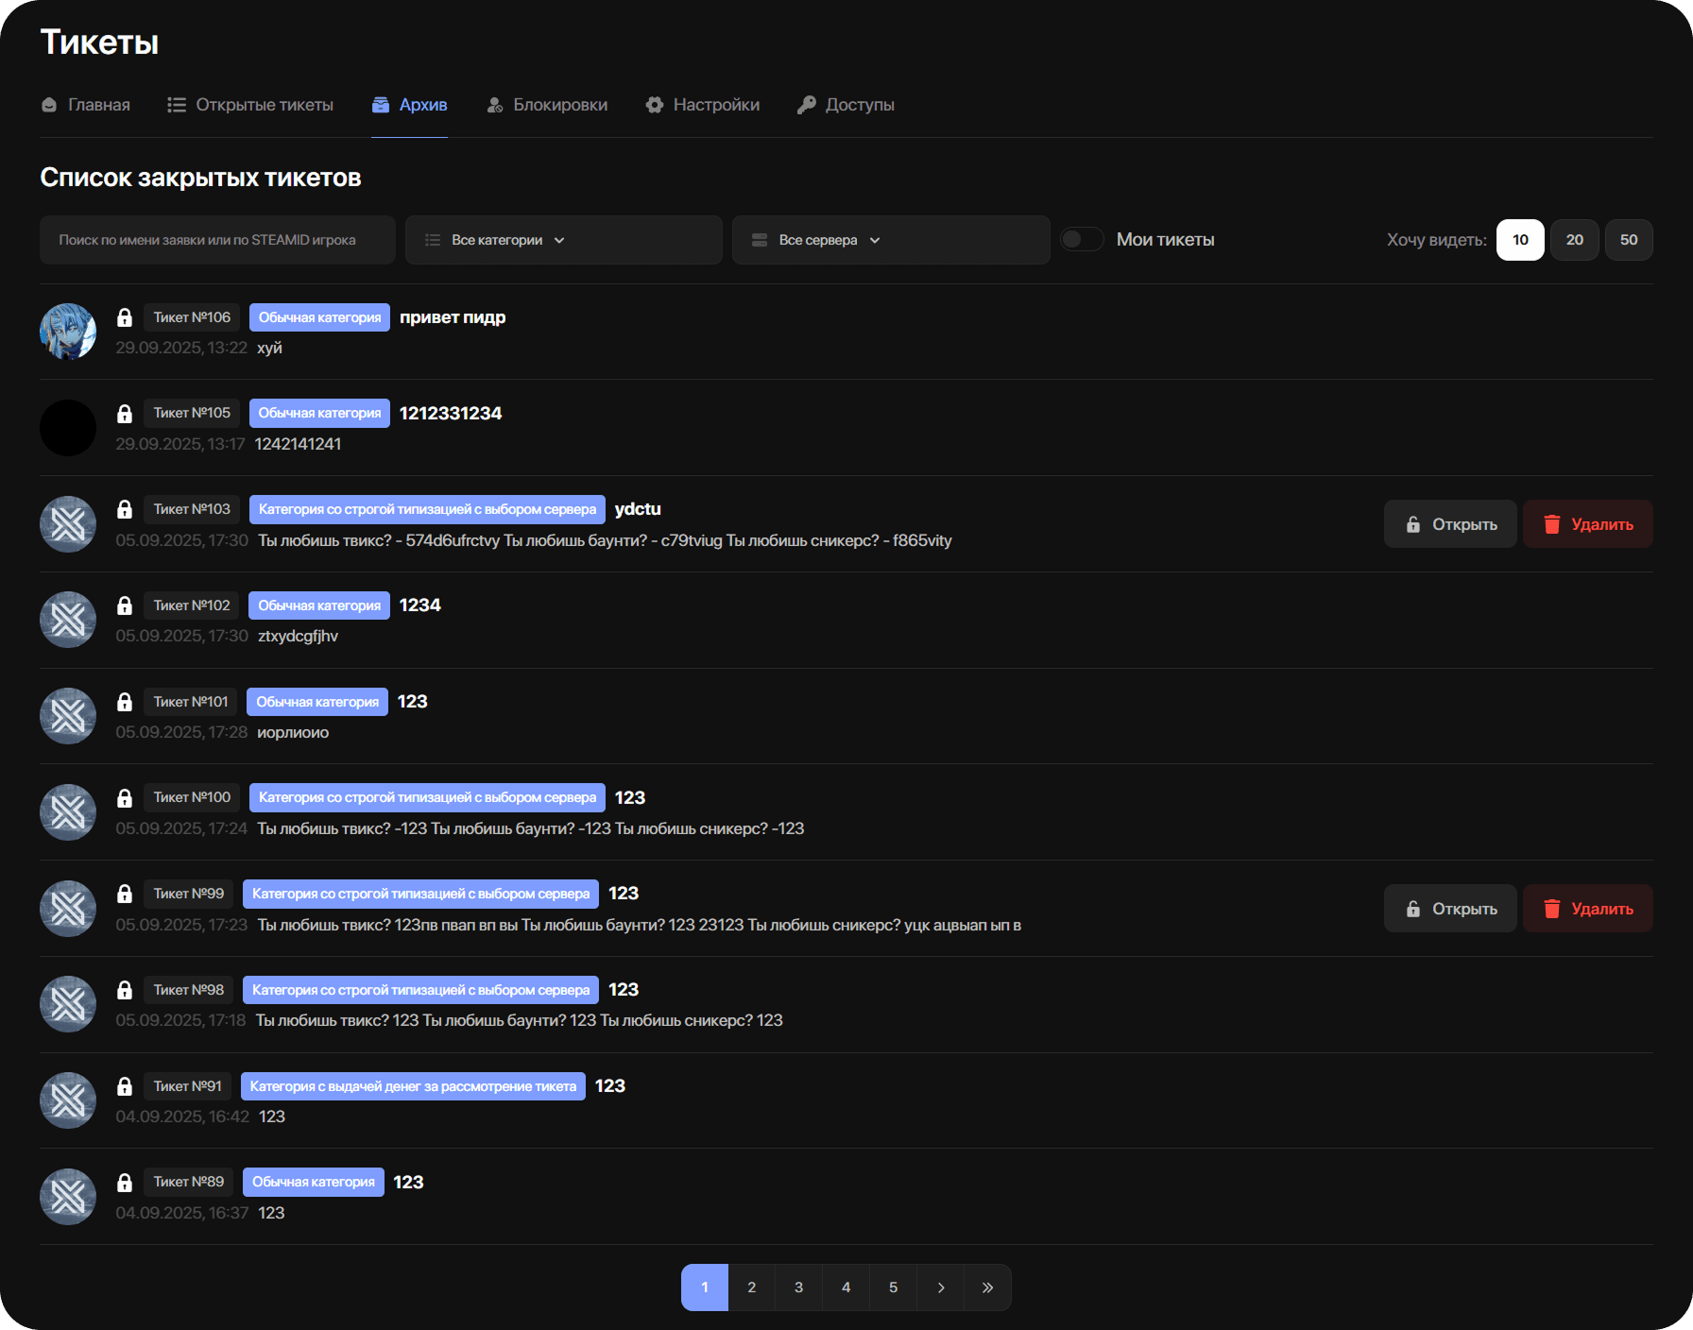The width and height of the screenshot is (1693, 1330).
Task: Click the list icon of Открытые тикеты
Action: pos(177,105)
